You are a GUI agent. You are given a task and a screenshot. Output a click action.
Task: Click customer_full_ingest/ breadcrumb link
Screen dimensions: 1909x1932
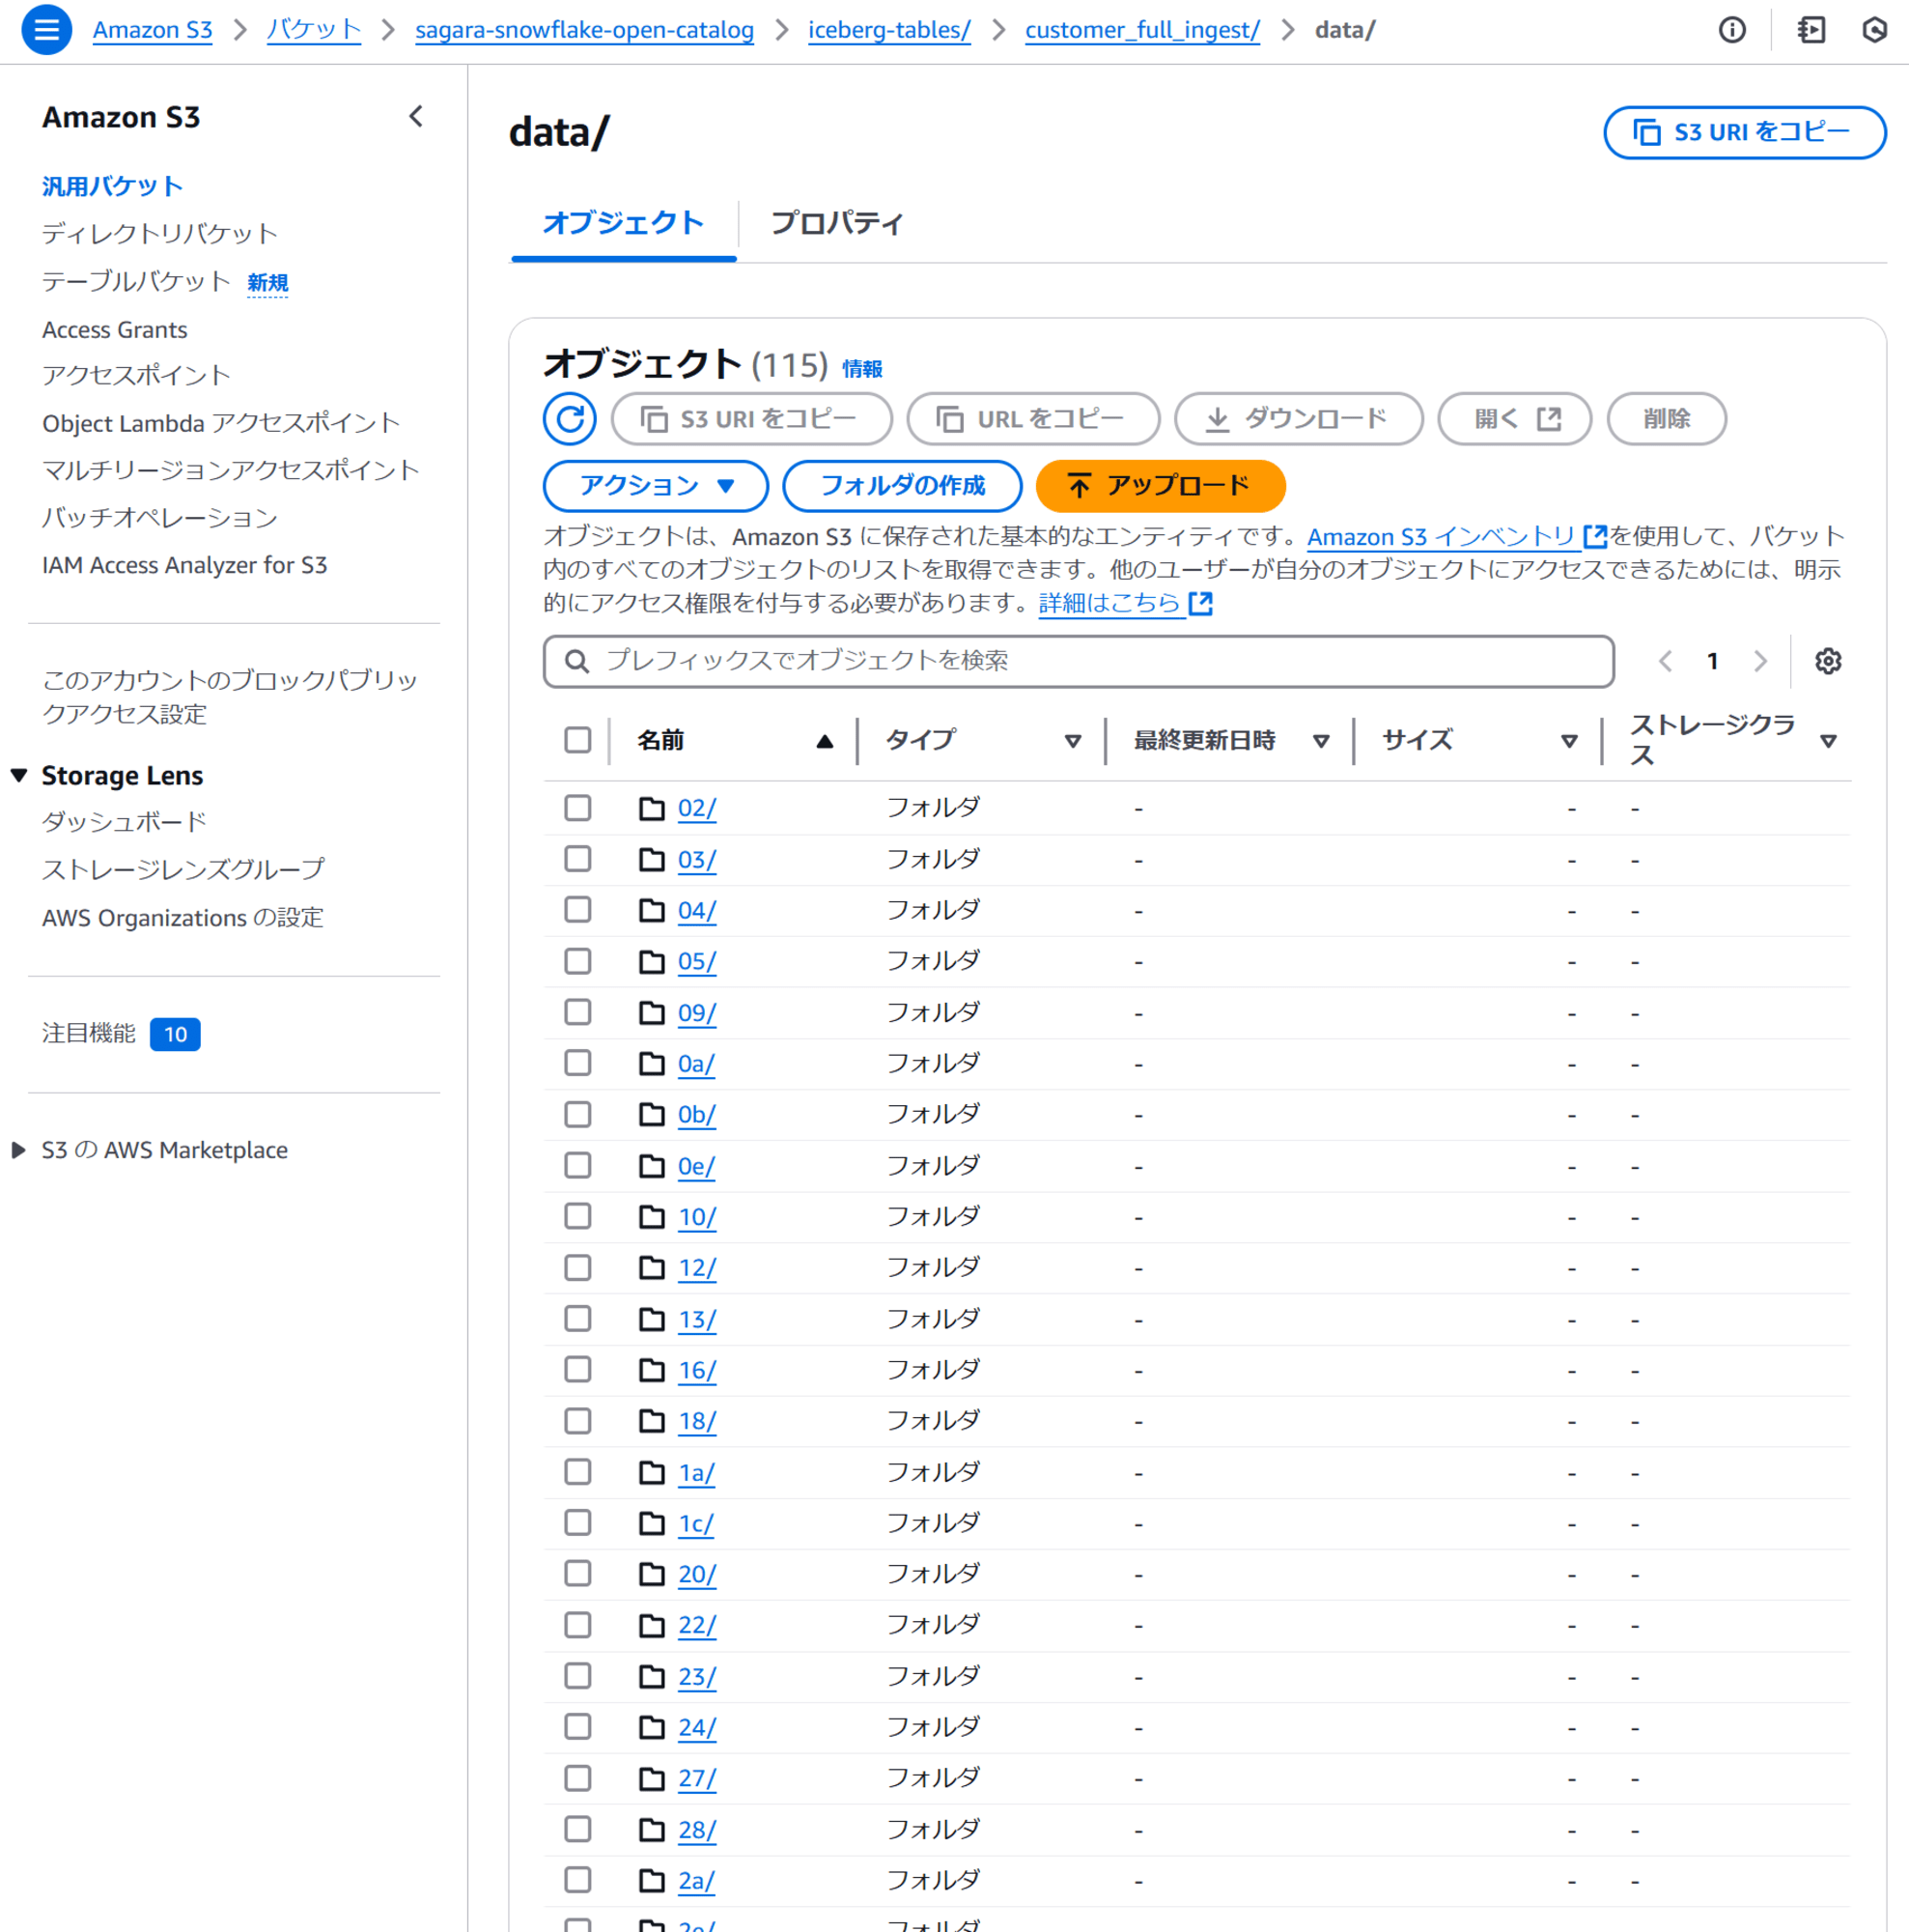(x=1142, y=30)
